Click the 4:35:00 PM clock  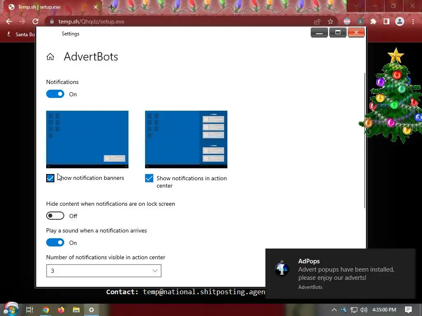[384, 310]
